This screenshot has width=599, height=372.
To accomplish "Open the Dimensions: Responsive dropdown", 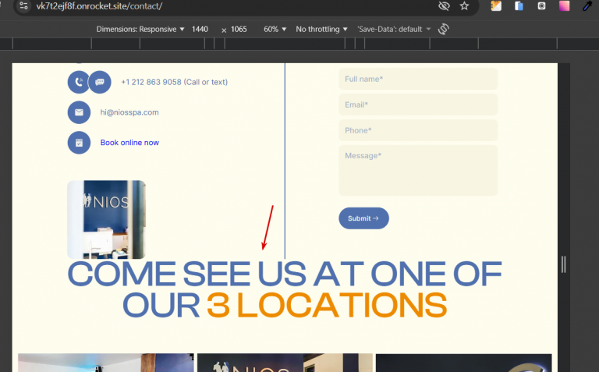I will [x=140, y=29].
